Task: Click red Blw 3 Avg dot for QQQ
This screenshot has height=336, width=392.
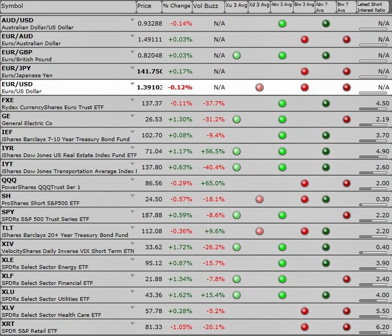Action: 304,183
